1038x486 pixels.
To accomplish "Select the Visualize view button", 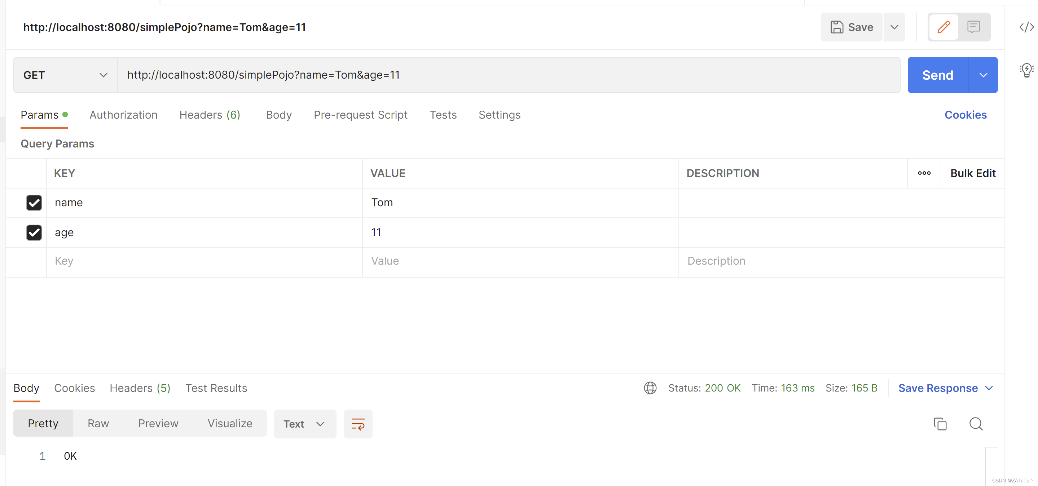I will tap(230, 424).
